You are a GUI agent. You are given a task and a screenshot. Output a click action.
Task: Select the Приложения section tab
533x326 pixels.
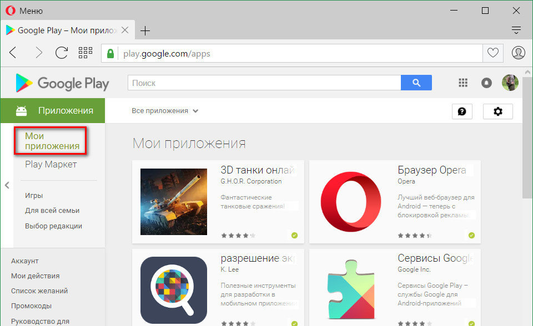click(53, 111)
